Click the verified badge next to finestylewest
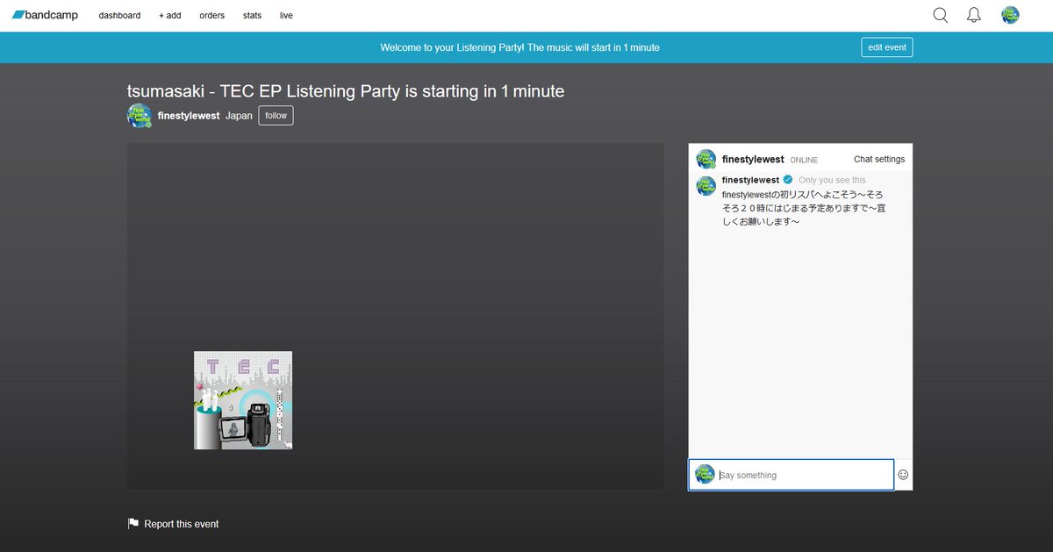Screen dimensions: 1053x552 (787, 180)
